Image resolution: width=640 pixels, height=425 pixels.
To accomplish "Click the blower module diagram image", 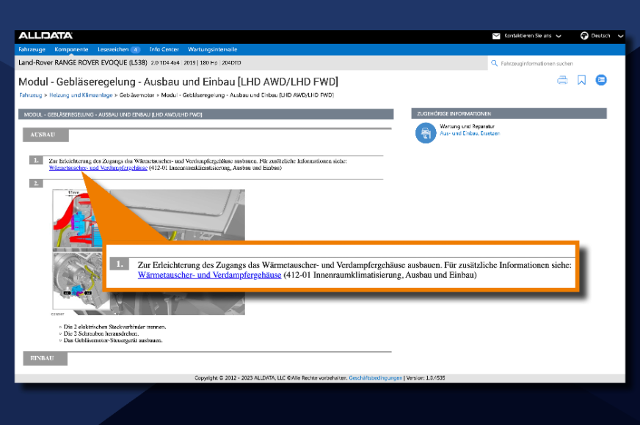I will pyautogui.click(x=148, y=252).
